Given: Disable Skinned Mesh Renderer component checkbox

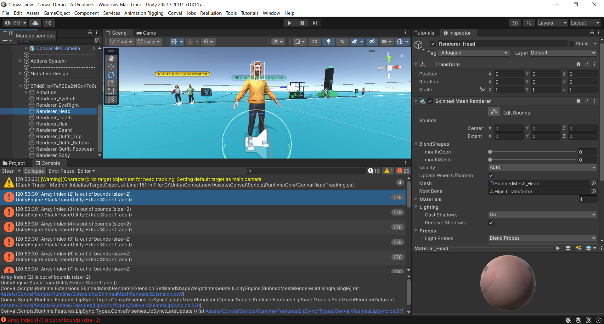Looking at the screenshot, I should click(x=430, y=101).
